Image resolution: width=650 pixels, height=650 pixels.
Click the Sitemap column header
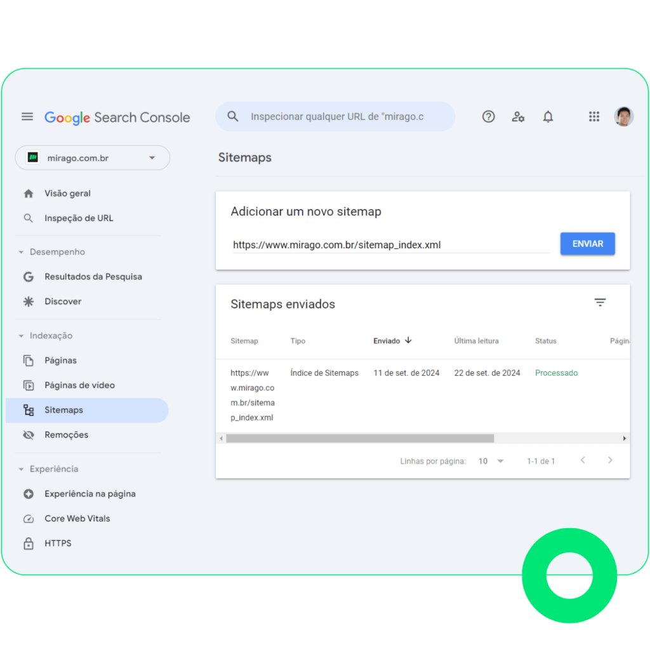tap(244, 341)
